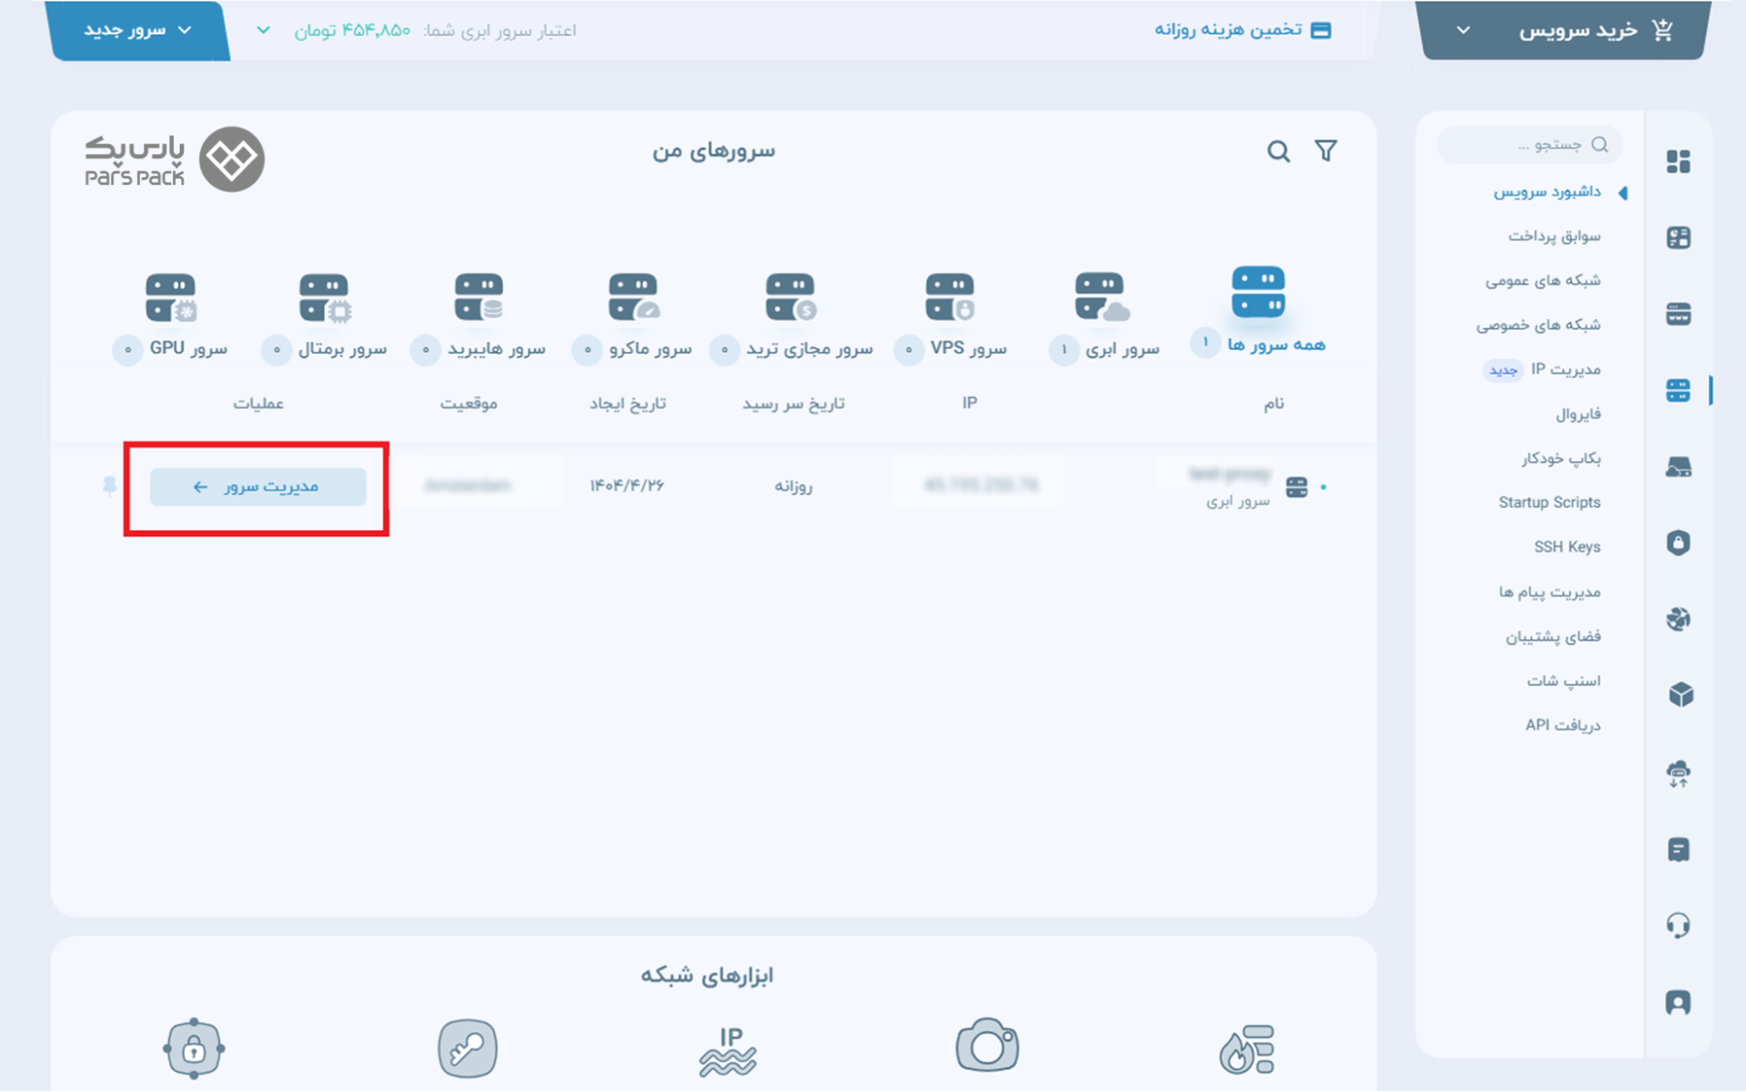
Task: Open the snapshot camera tool in network tools
Action: pos(987,1045)
